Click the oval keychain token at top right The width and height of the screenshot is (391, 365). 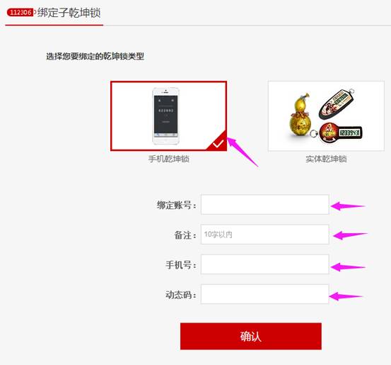tap(337, 103)
